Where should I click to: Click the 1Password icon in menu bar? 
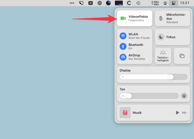point(100,3)
